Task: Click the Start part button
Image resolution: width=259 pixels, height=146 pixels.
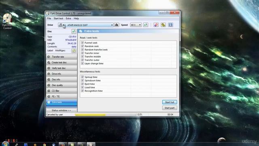Action: click(170, 108)
